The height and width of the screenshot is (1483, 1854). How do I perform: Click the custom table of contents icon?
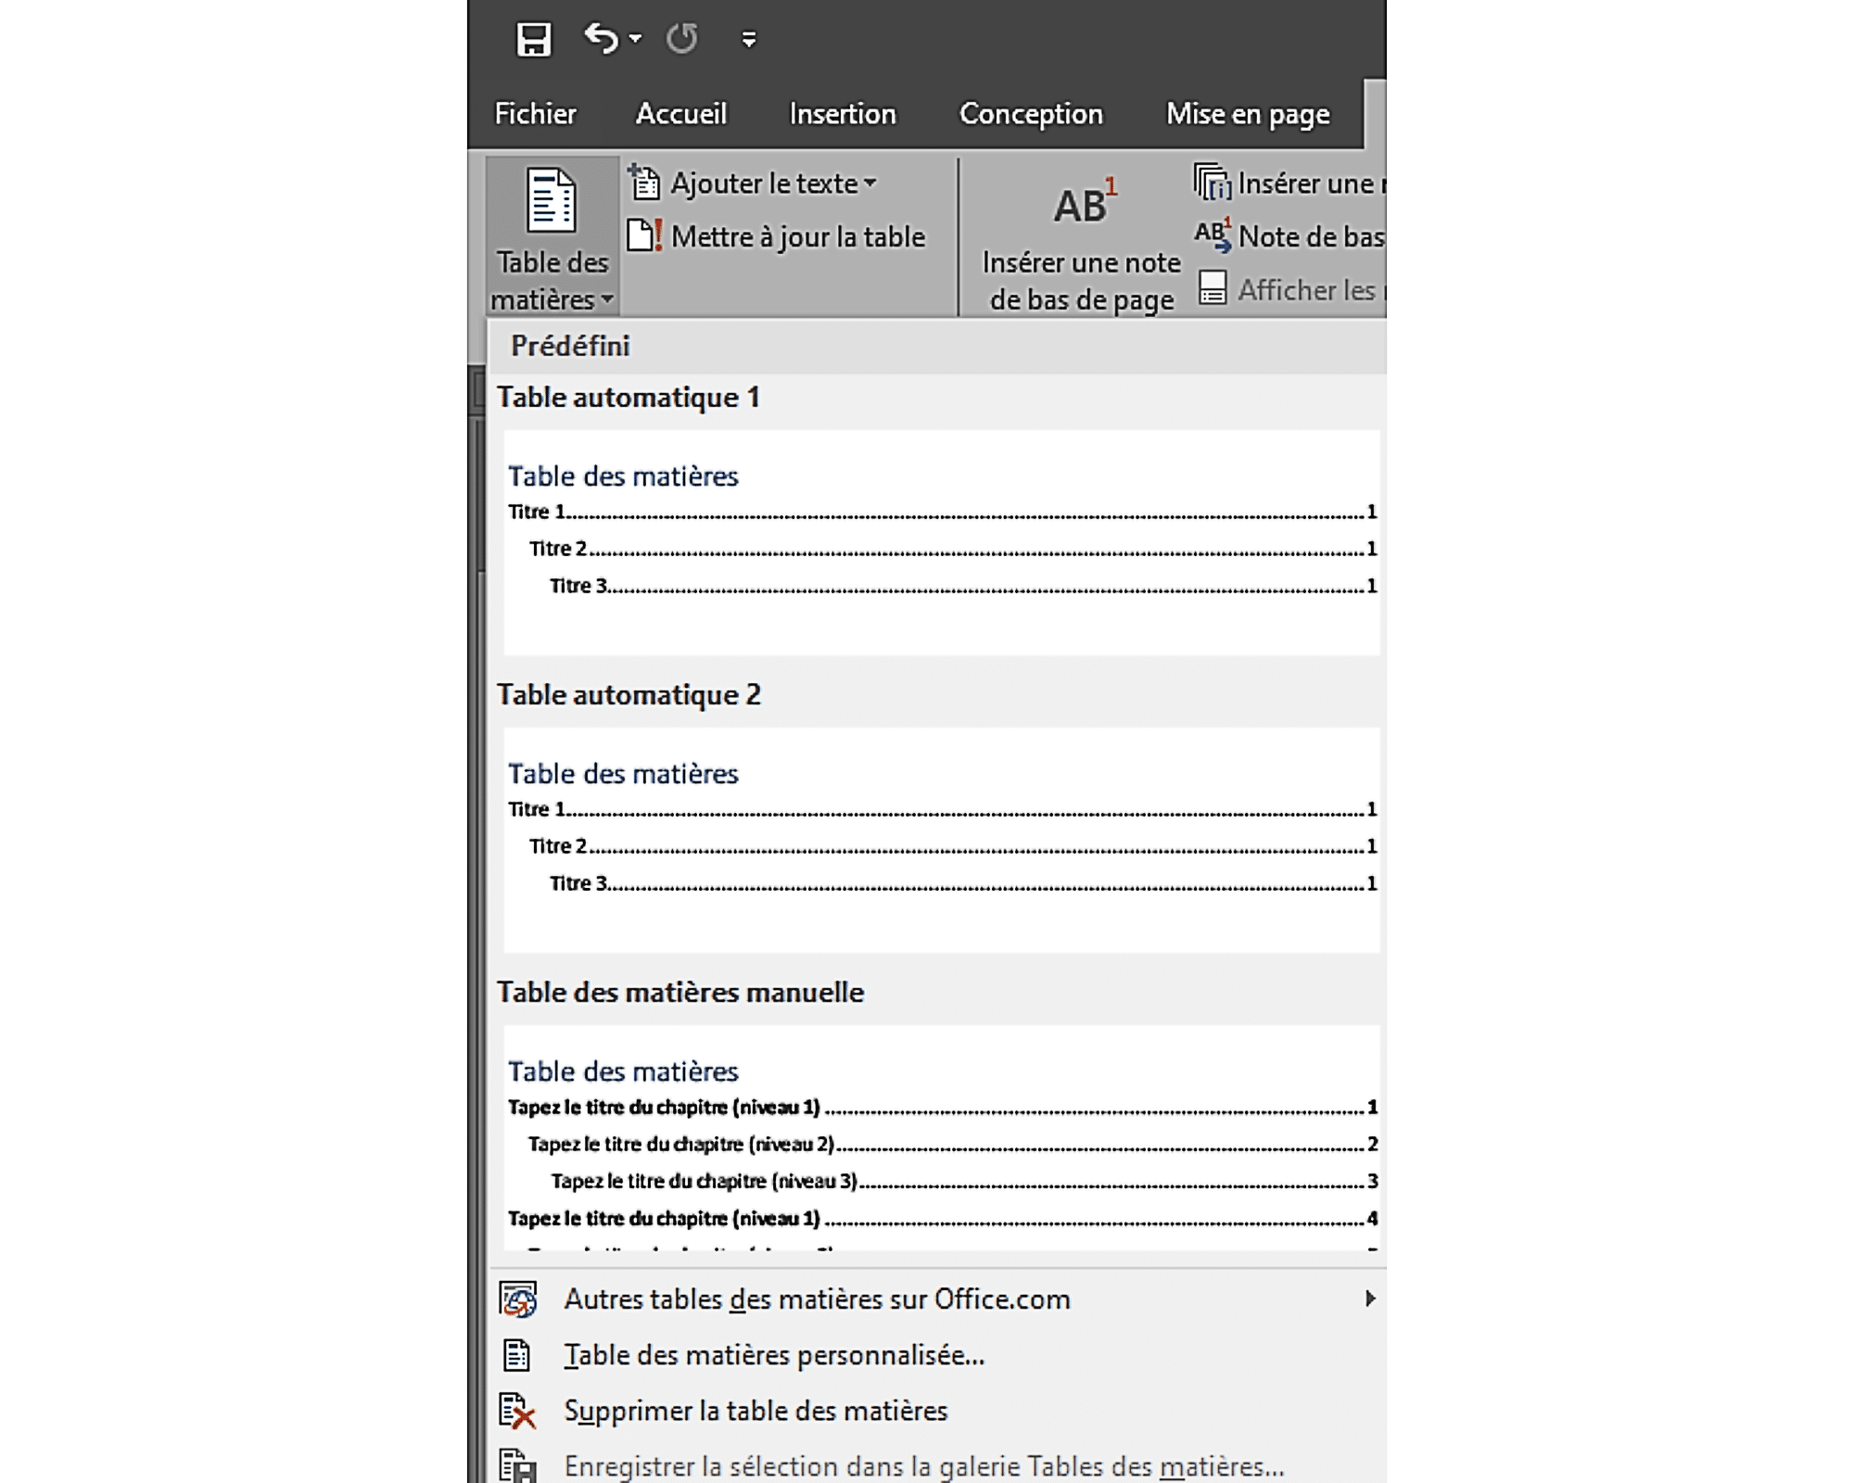click(x=516, y=1355)
